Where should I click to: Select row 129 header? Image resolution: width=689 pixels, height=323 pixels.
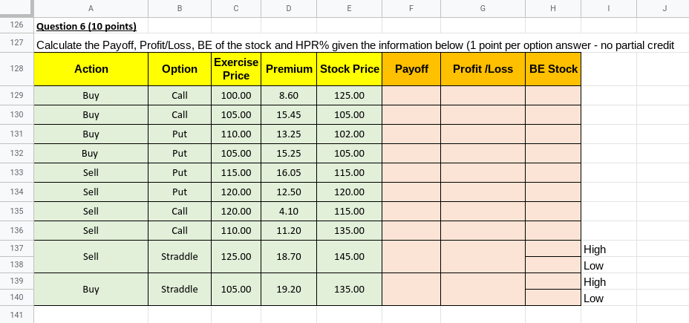[x=16, y=95]
